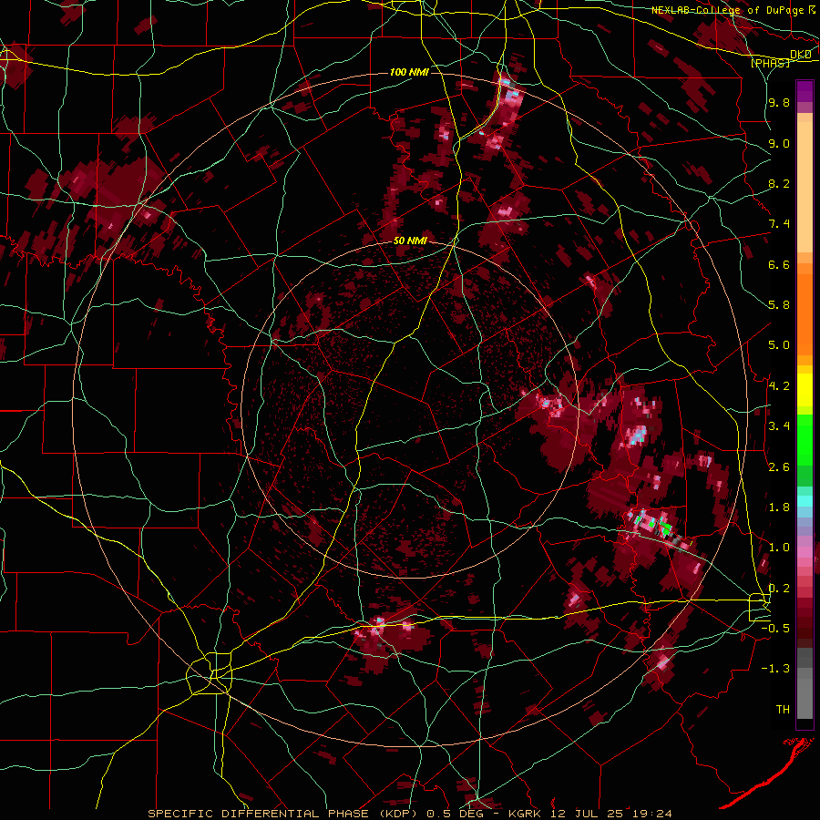Image resolution: width=820 pixels, height=820 pixels.
Task: Select the 0.2 scale value
Action: click(779, 588)
